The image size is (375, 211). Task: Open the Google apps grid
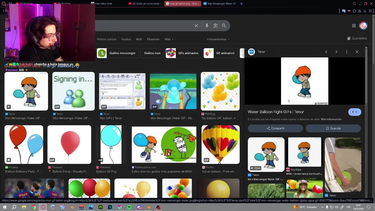[x=354, y=26]
